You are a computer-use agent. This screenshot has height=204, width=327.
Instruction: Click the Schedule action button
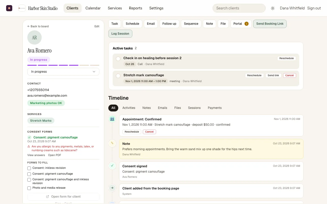tap(132, 24)
